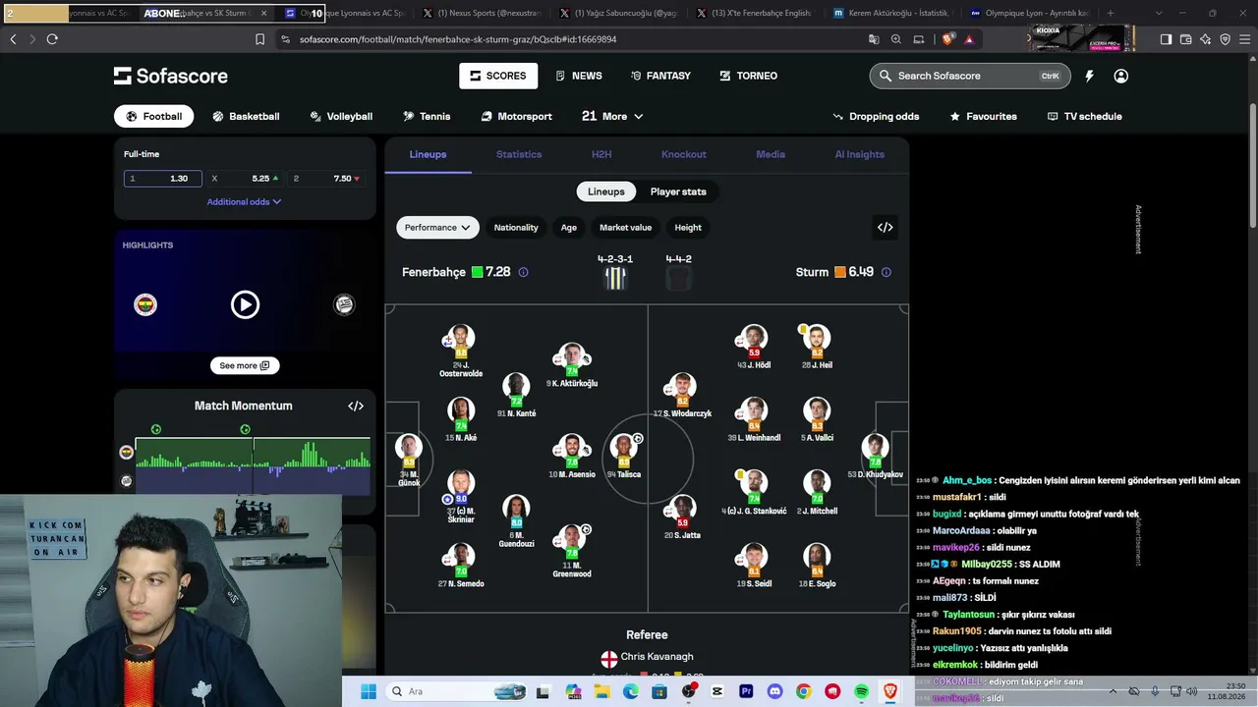This screenshot has width=1258, height=707.
Task: Open goalkeeper D. Khudyakov's avatar
Action: click(876, 447)
